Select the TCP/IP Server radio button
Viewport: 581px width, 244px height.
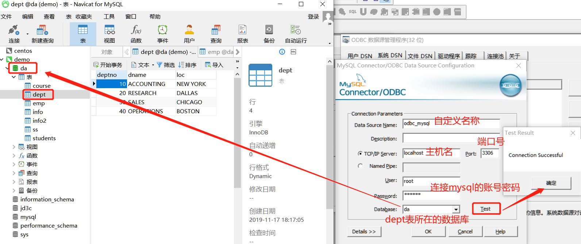360,154
